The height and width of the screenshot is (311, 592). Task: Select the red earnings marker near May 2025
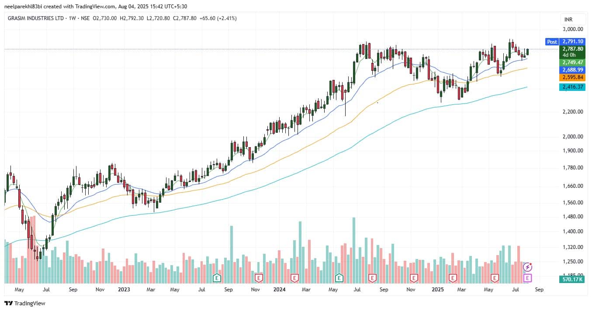pos(495,278)
